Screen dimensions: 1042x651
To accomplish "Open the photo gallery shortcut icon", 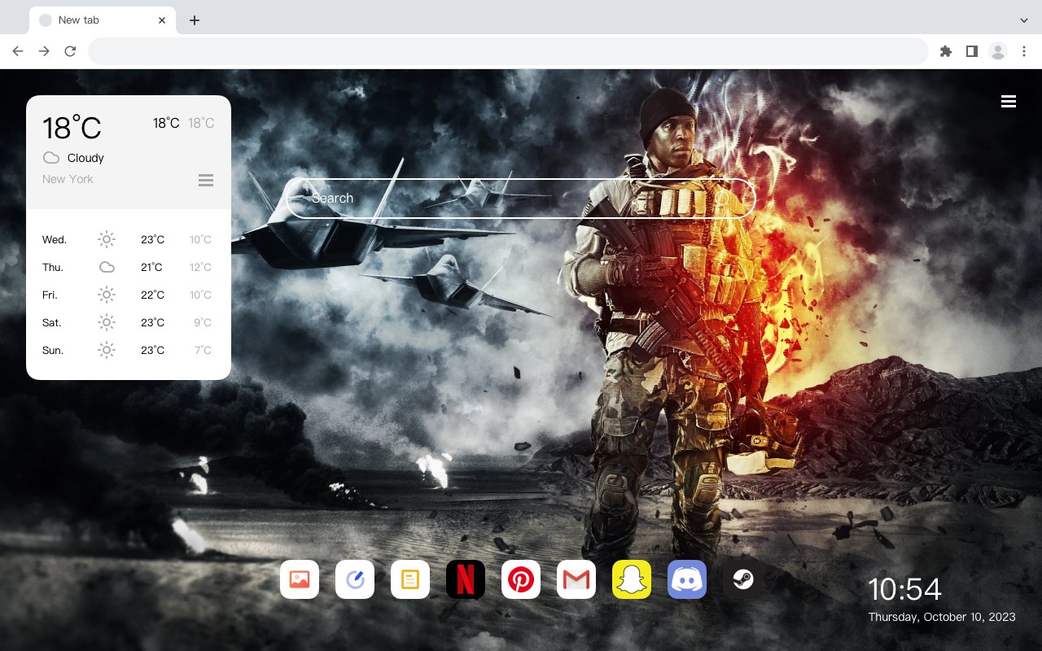I will point(300,579).
